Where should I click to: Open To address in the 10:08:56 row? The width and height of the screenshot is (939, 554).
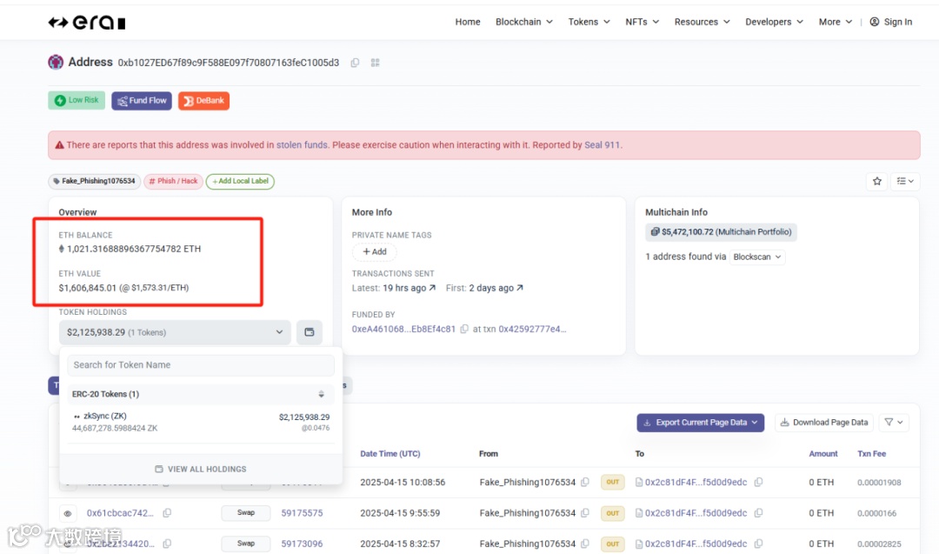696,482
